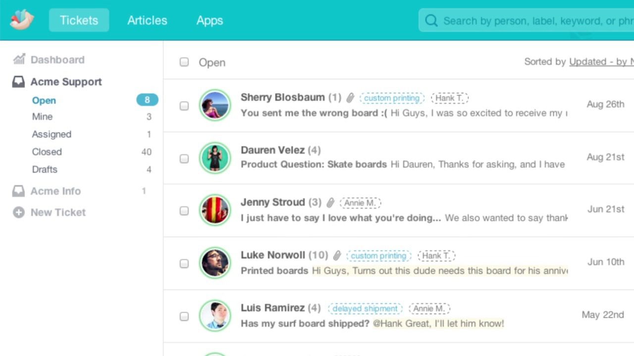Tick the Luis Ramirez ticket checkbox
The width and height of the screenshot is (634, 356).
coord(184,316)
